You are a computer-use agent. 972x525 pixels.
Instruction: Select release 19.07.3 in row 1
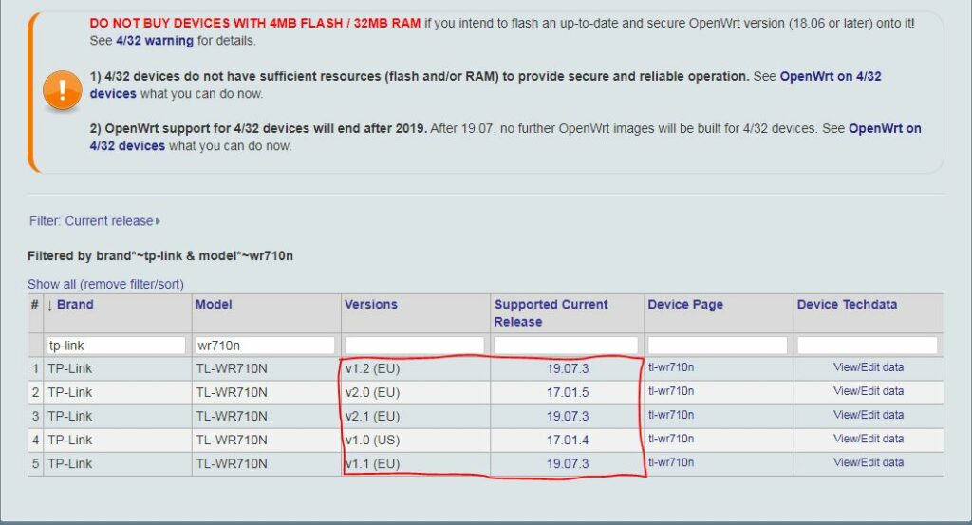tap(568, 368)
